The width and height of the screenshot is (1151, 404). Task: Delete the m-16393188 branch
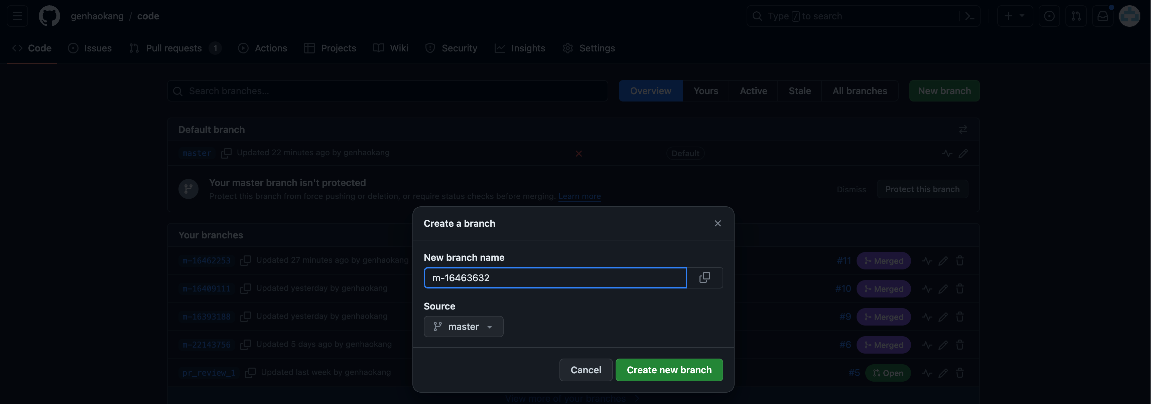(x=960, y=317)
